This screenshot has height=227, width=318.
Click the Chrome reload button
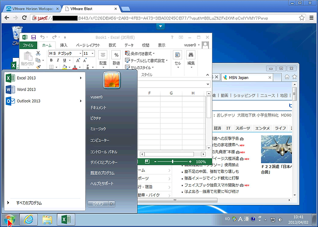[24, 18]
